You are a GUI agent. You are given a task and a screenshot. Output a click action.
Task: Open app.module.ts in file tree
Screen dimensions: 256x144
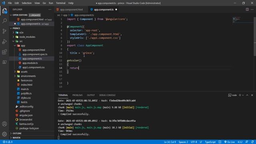point(30,63)
